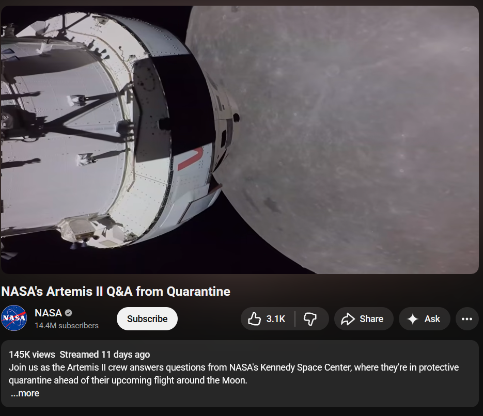Click the NASA channel logo avatar
The image size is (483, 416).
(x=14, y=318)
